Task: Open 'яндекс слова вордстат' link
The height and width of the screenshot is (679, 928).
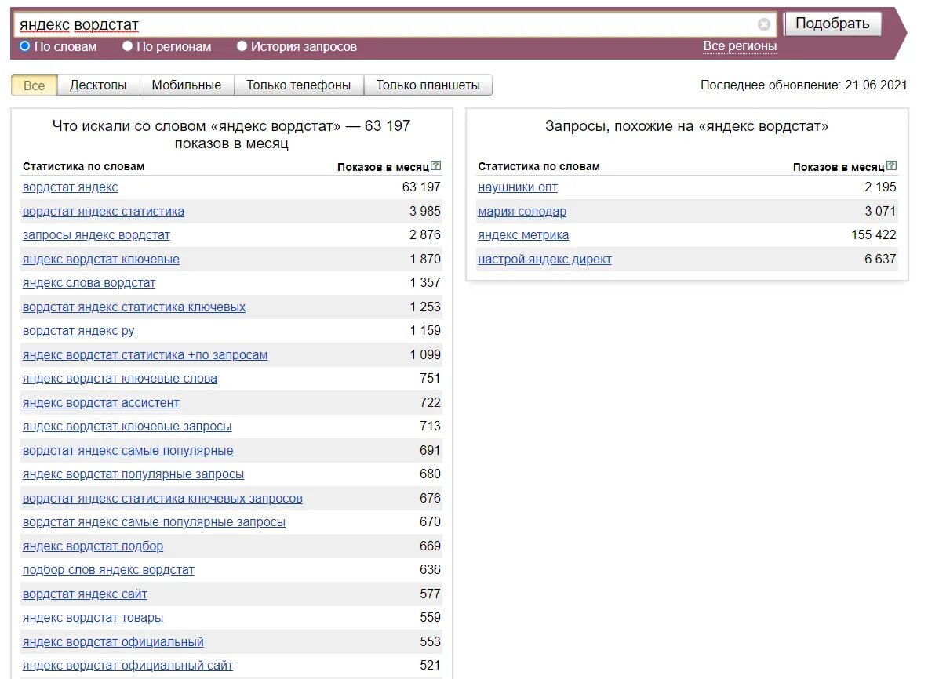Action: pos(89,283)
